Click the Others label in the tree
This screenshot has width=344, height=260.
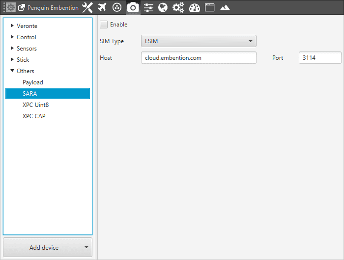tap(25, 71)
